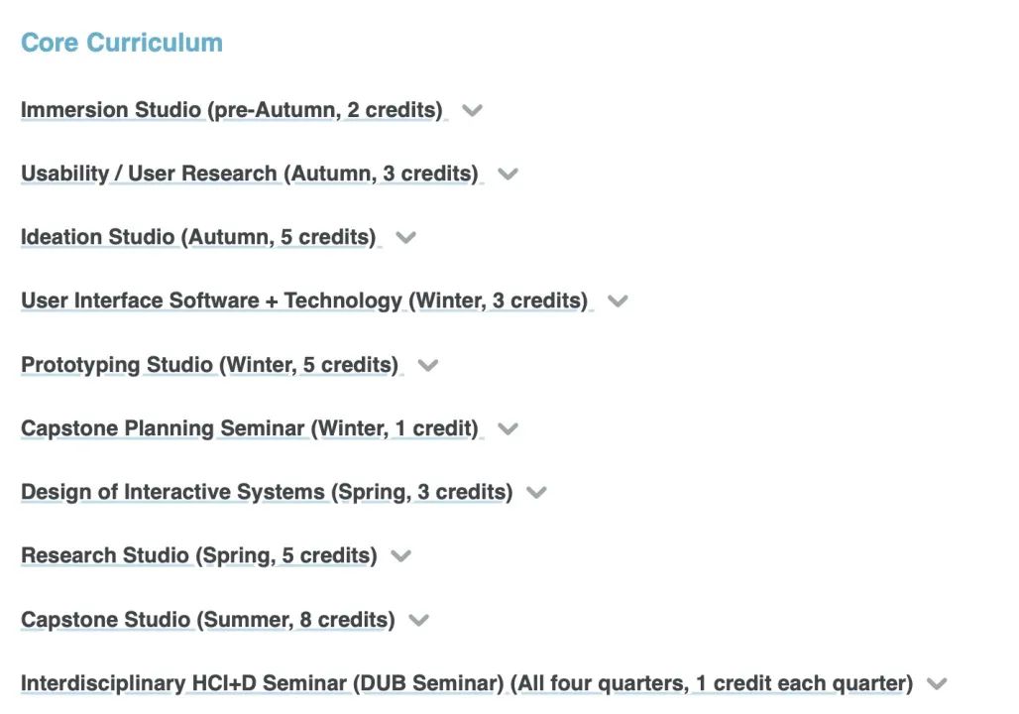This screenshot has height=714, width=1019.
Task: Expand Prototyping Studio chevron arrow
Action: pyautogui.click(x=427, y=366)
